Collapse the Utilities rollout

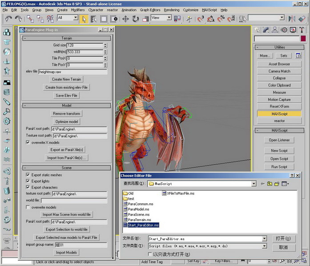click(279, 47)
